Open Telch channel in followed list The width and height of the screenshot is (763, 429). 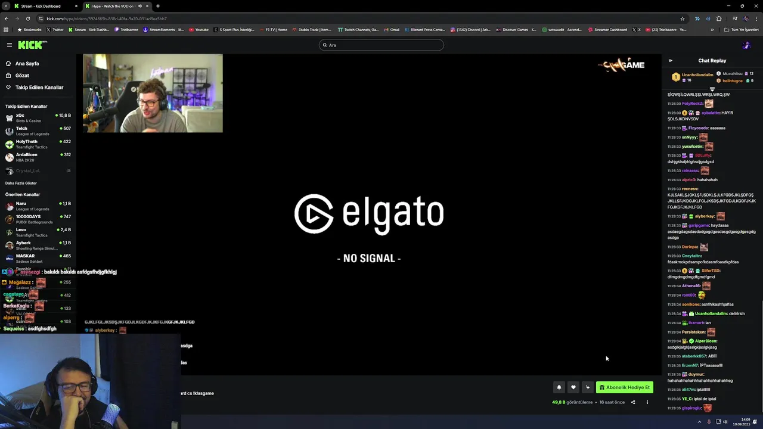click(x=37, y=130)
